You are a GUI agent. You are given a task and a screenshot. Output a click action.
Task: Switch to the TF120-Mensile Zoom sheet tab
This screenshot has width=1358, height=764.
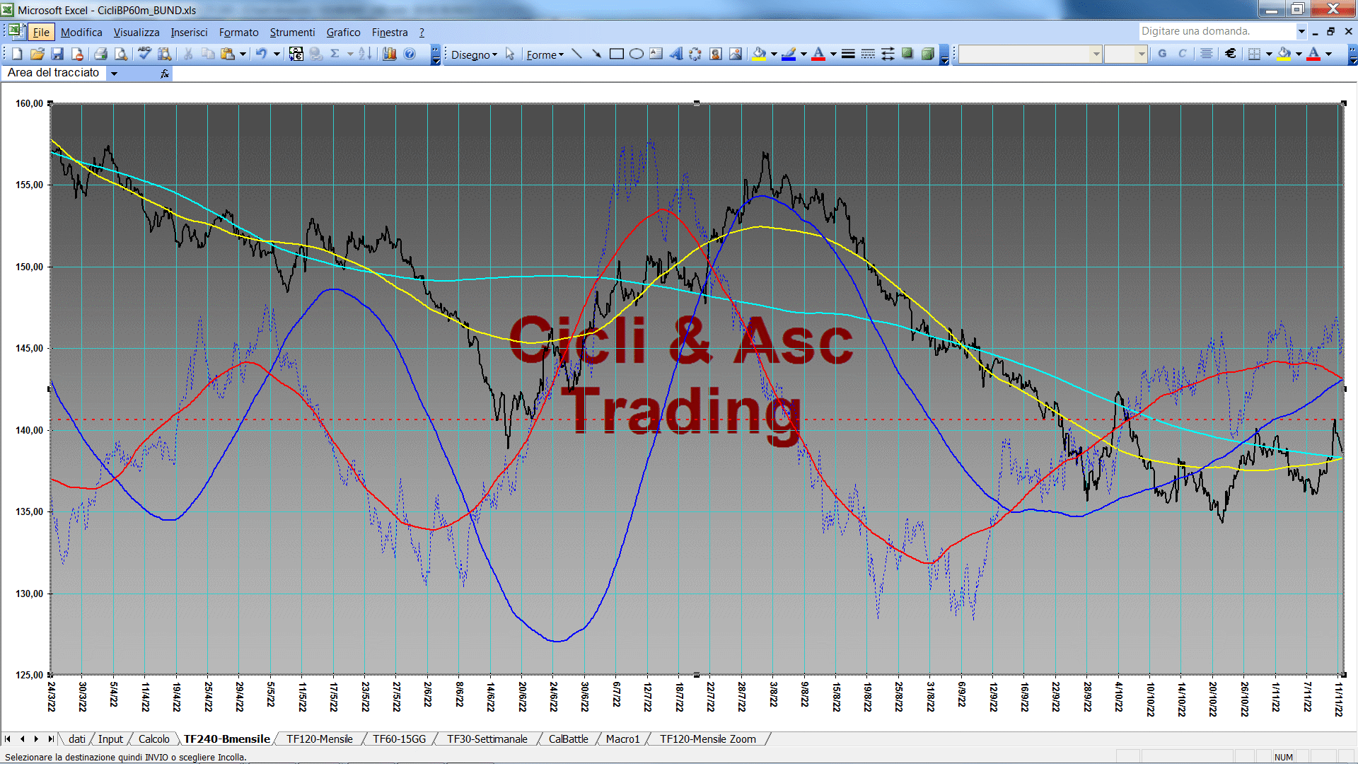pyautogui.click(x=707, y=739)
